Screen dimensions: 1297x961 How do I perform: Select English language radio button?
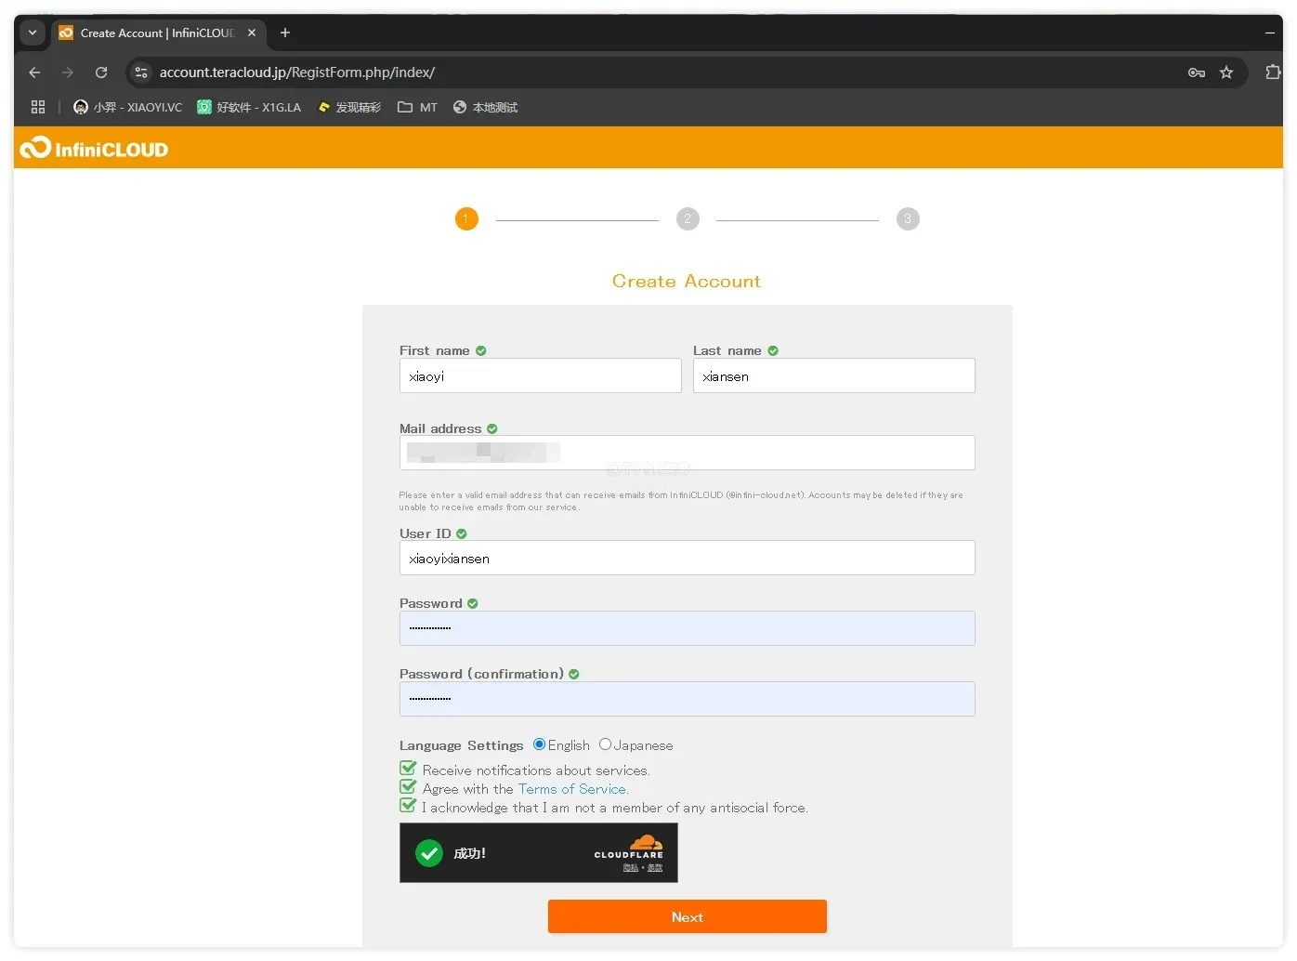click(539, 744)
